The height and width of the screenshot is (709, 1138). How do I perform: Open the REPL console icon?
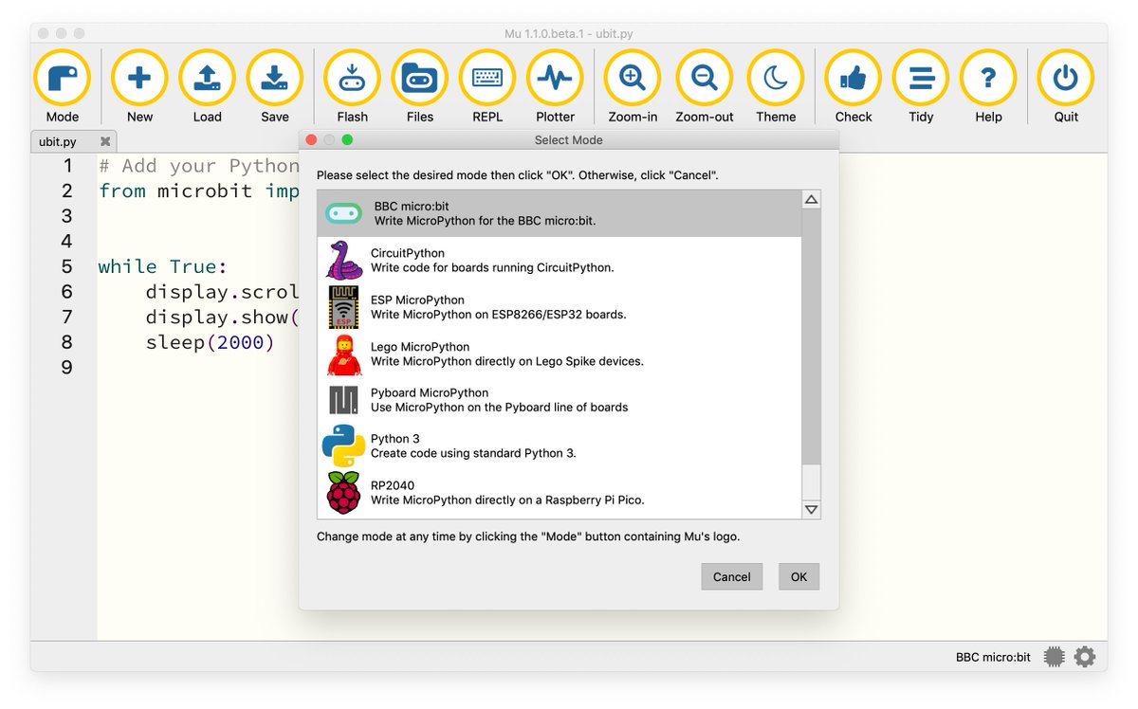click(486, 77)
